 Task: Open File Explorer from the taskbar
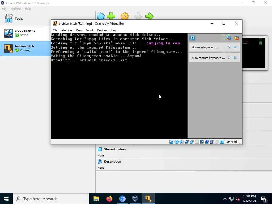[x=96, y=199]
